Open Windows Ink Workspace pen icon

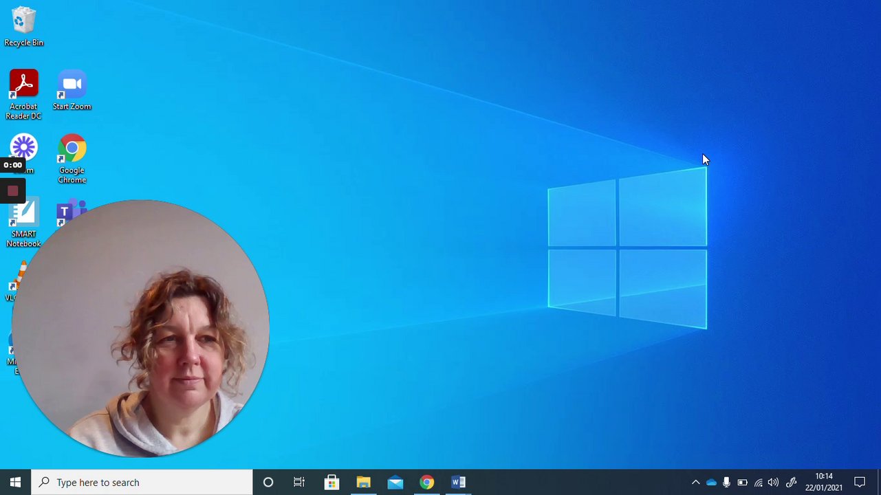791,482
